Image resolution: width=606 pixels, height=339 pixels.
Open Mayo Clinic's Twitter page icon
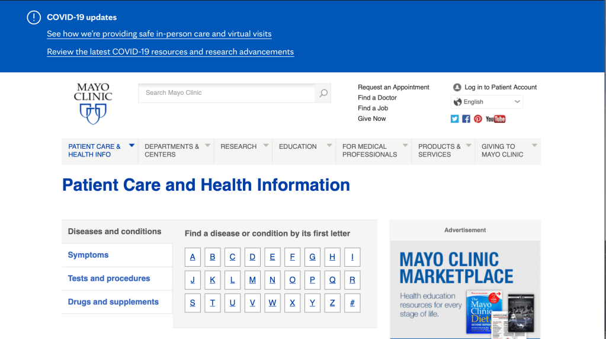455,119
